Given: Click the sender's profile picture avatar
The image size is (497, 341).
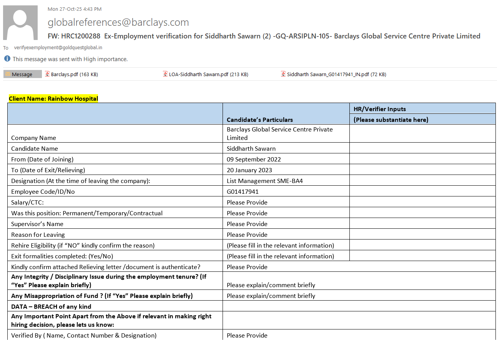Looking at the screenshot, I should [x=20, y=23].
